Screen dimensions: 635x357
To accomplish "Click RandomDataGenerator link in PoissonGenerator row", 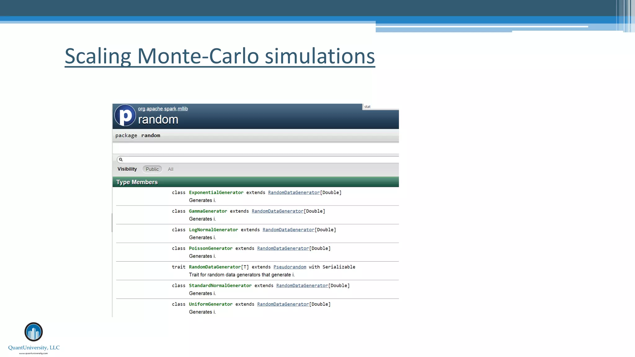I will tap(283, 248).
